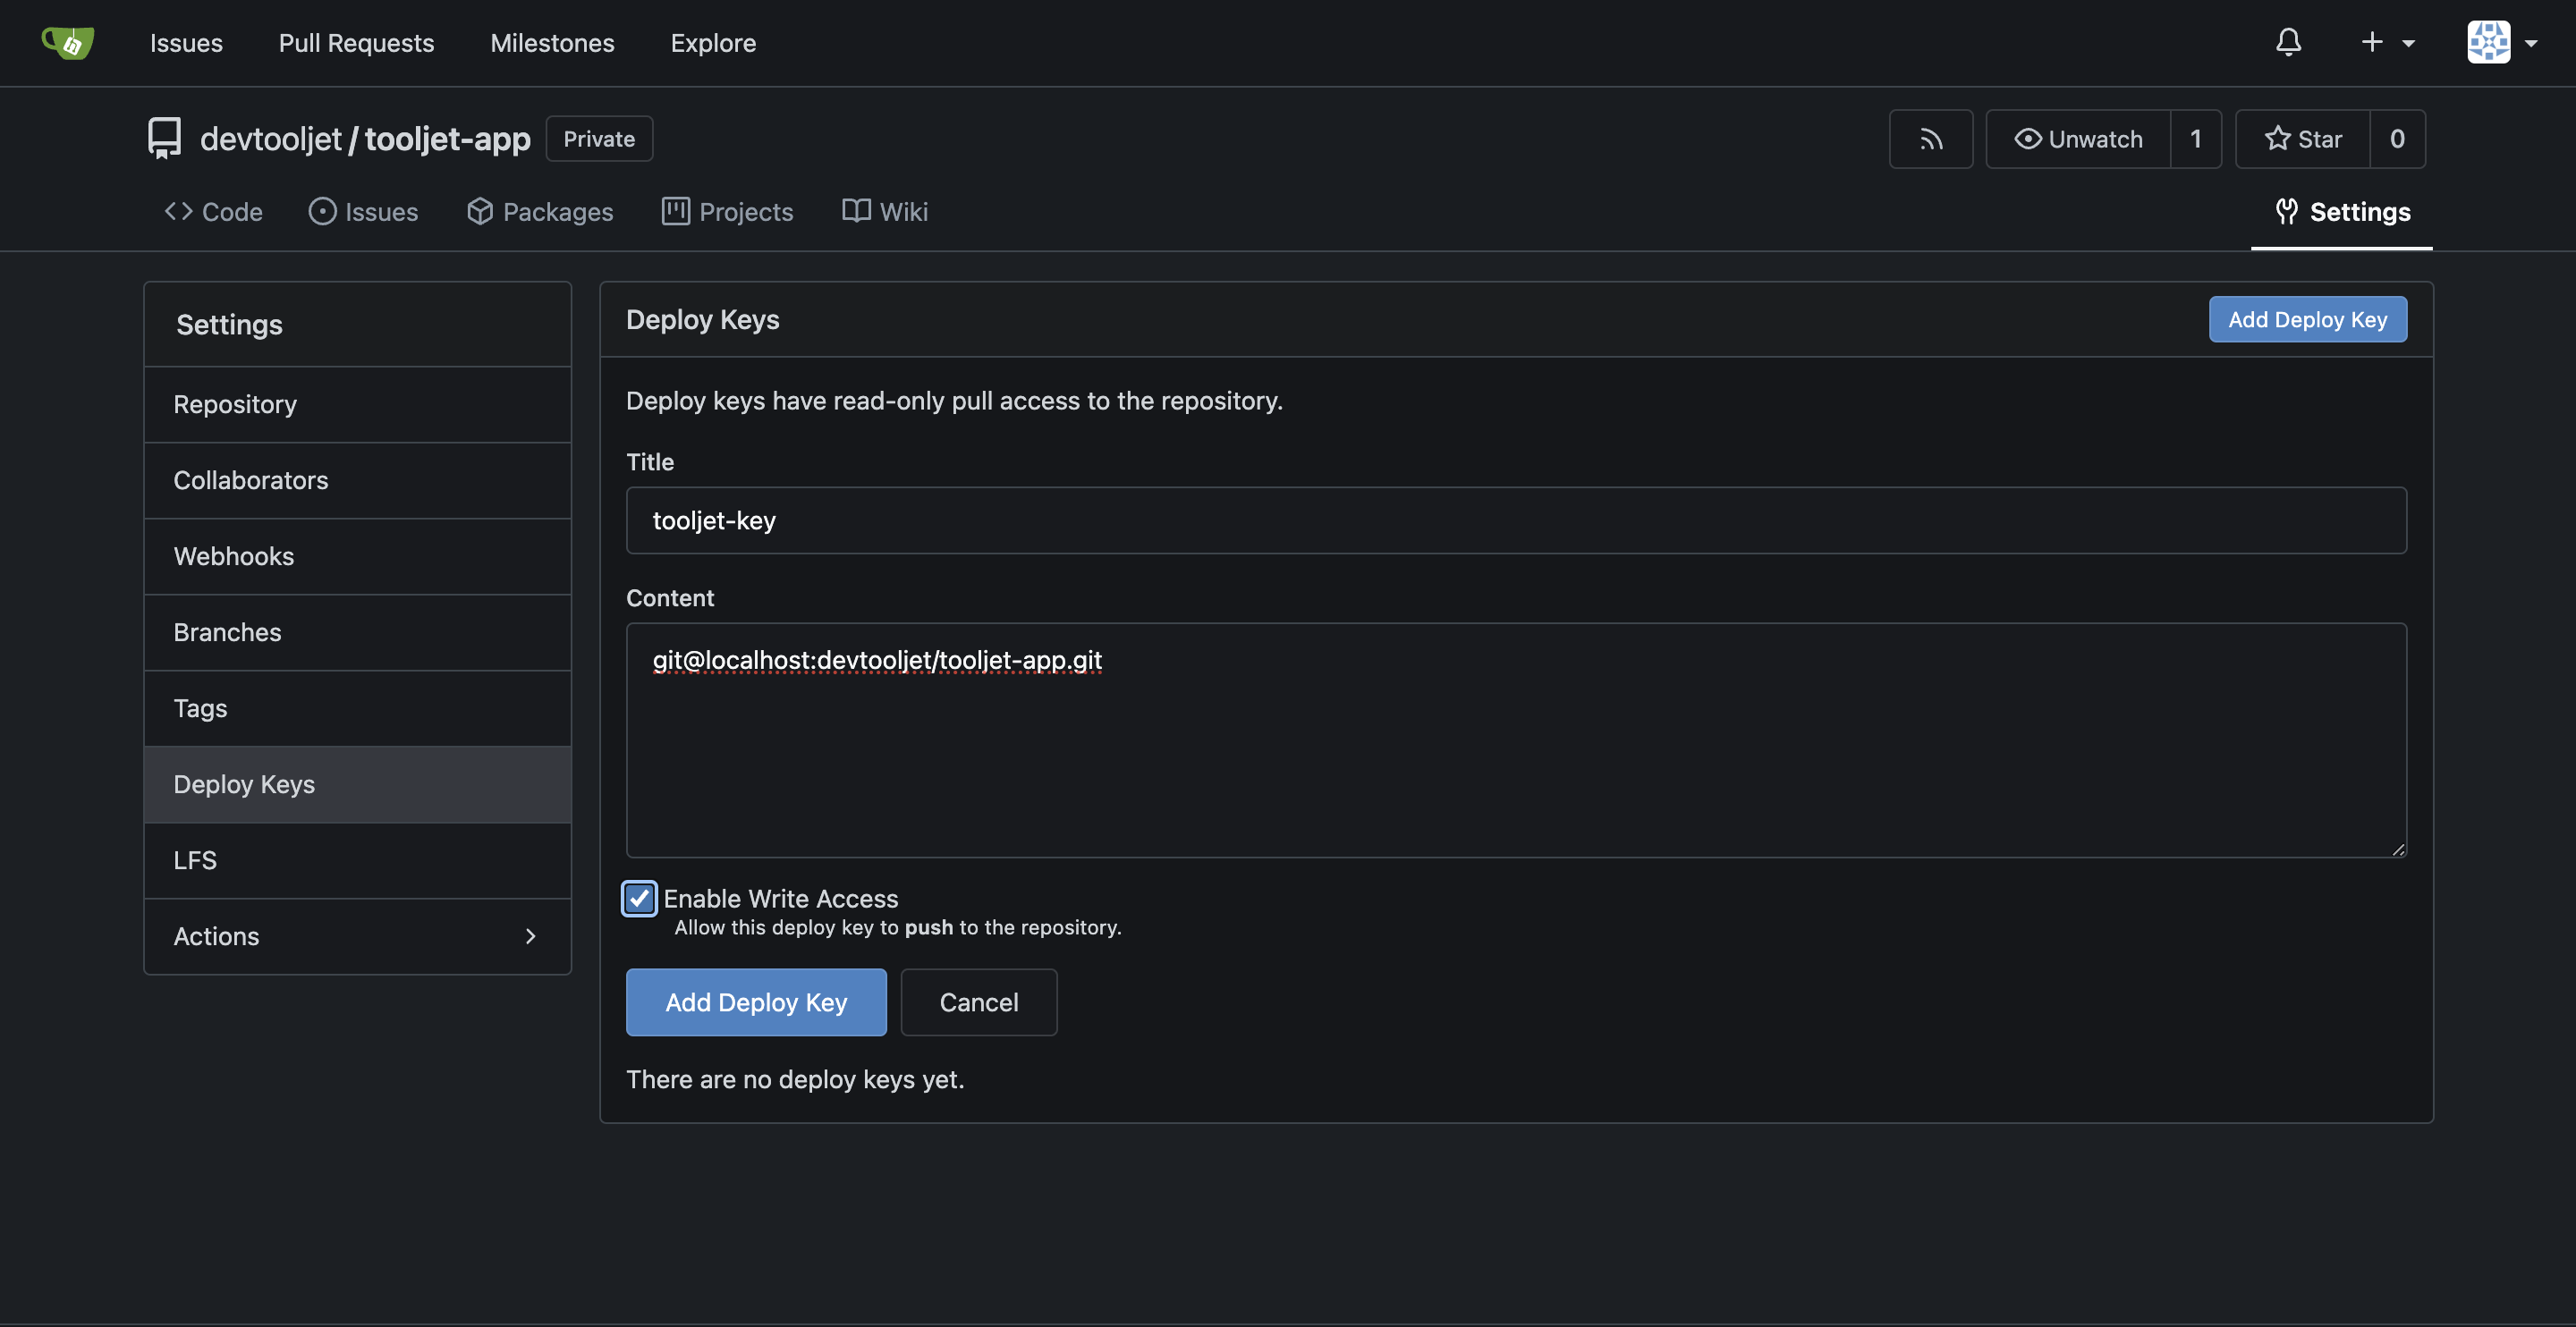Screen dimensions: 2576x1327
Task: Click the RSS feed icon button
Action: pyautogui.click(x=1930, y=139)
